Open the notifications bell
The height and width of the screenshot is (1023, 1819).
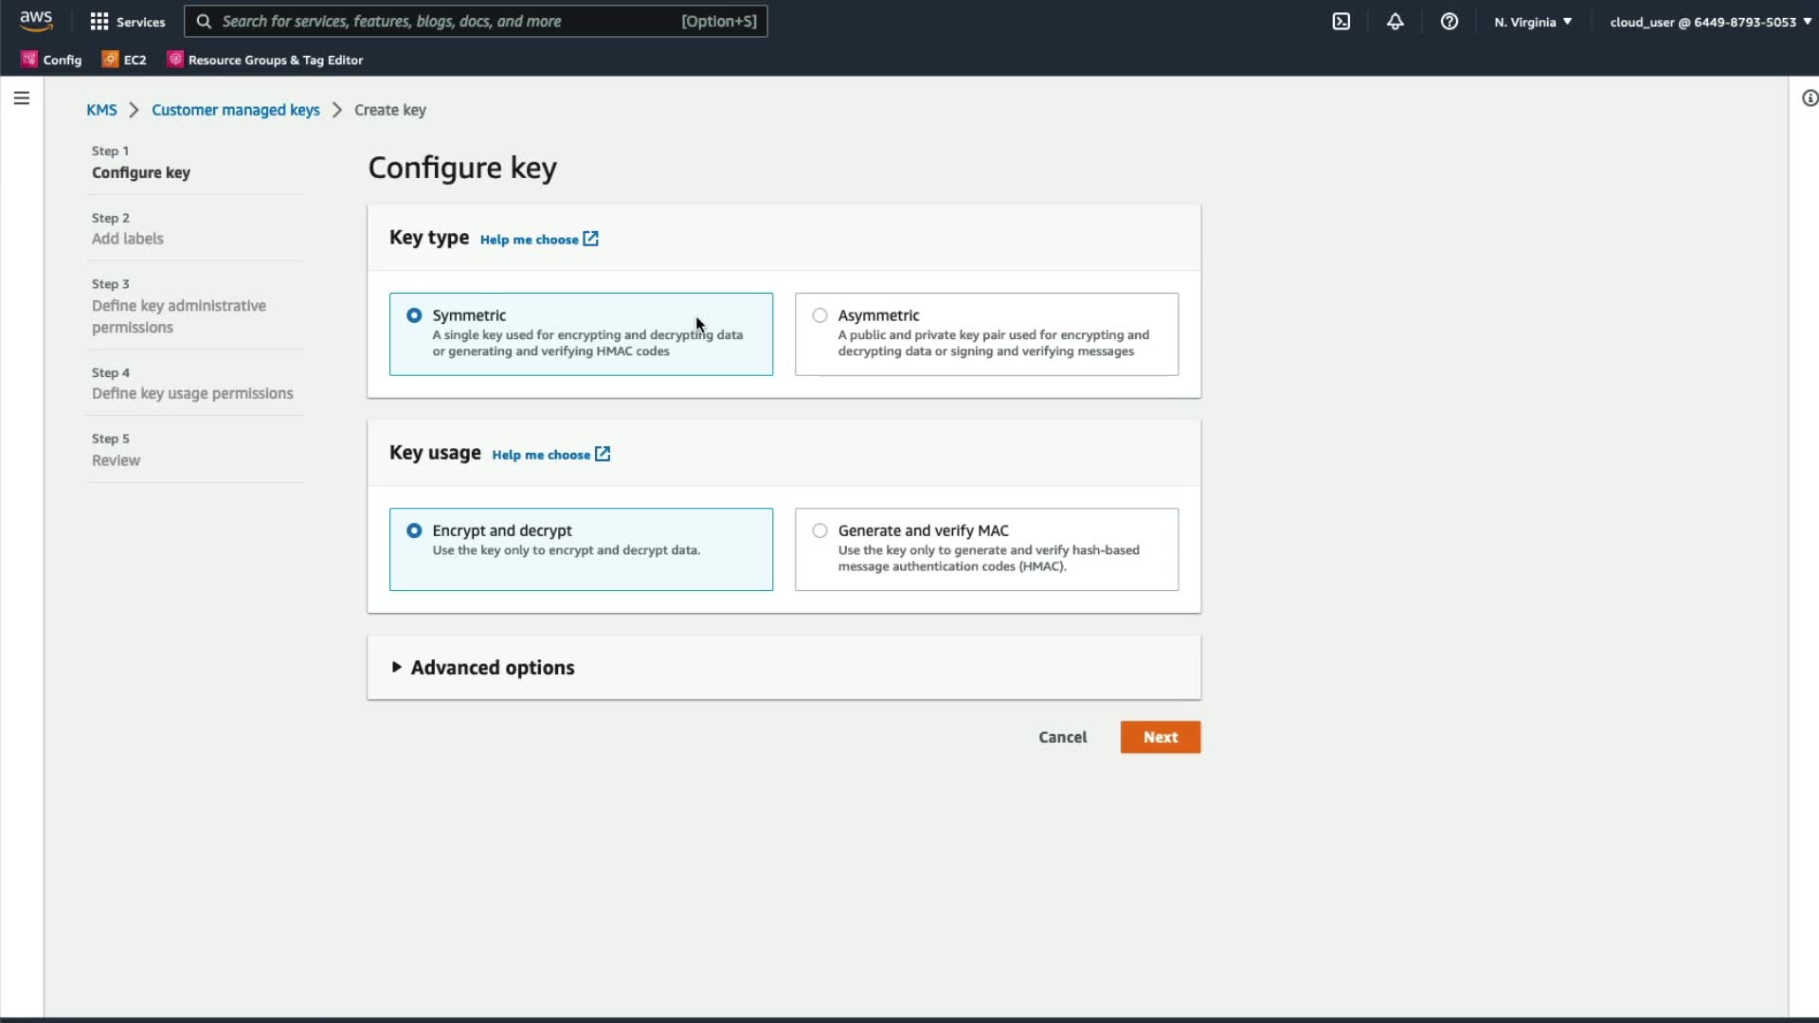click(x=1395, y=21)
